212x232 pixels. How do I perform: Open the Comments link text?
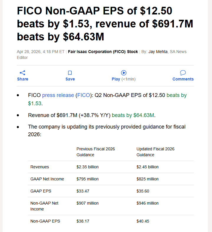tap(183, 79)
